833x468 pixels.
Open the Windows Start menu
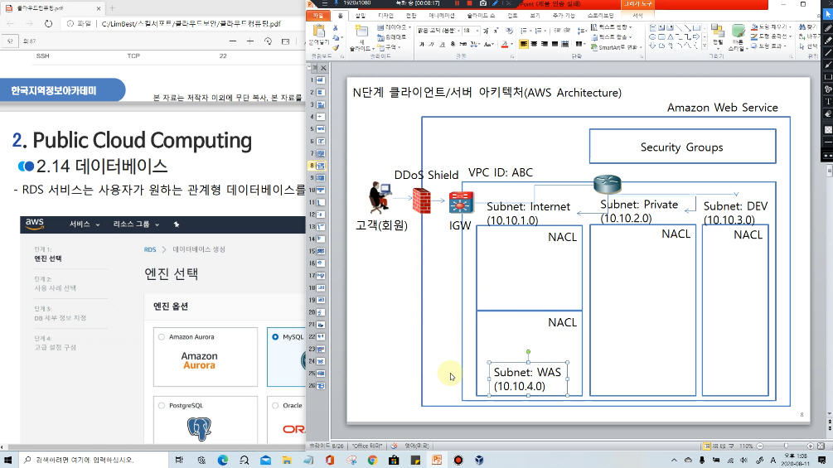8,460
